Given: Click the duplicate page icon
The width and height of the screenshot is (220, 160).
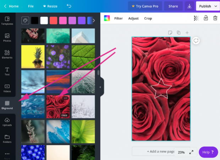Looking at the screenshot, I should (x=178, y=32).
